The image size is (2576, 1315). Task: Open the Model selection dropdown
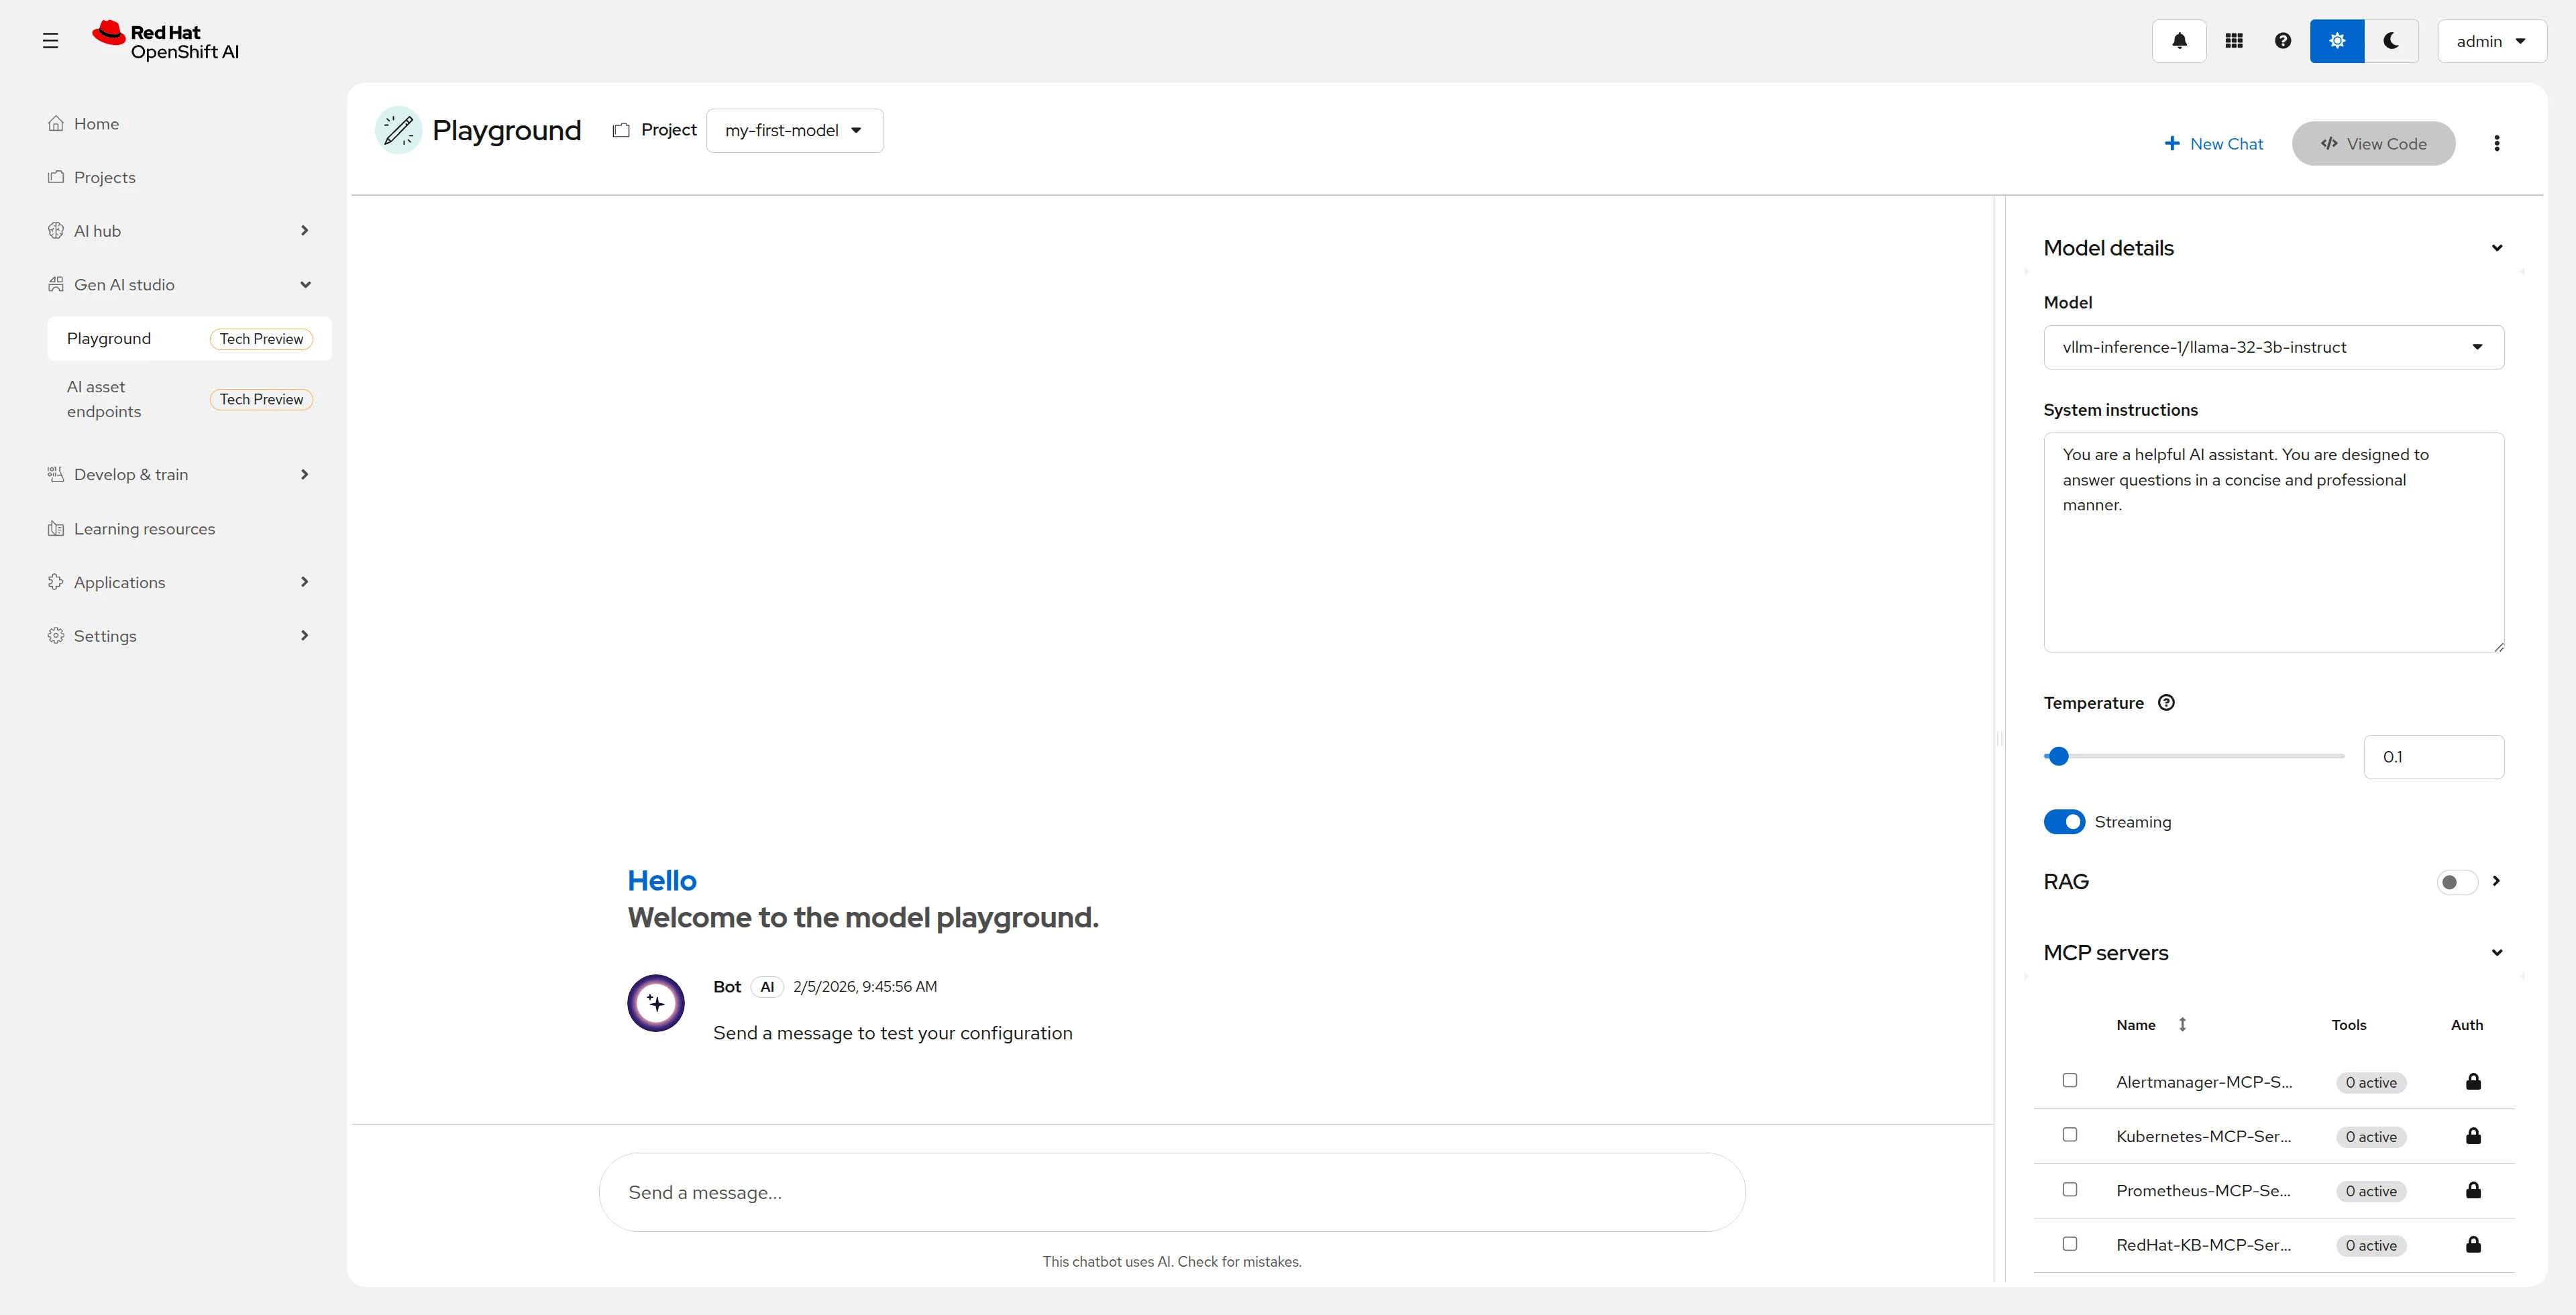(2273, 348)
